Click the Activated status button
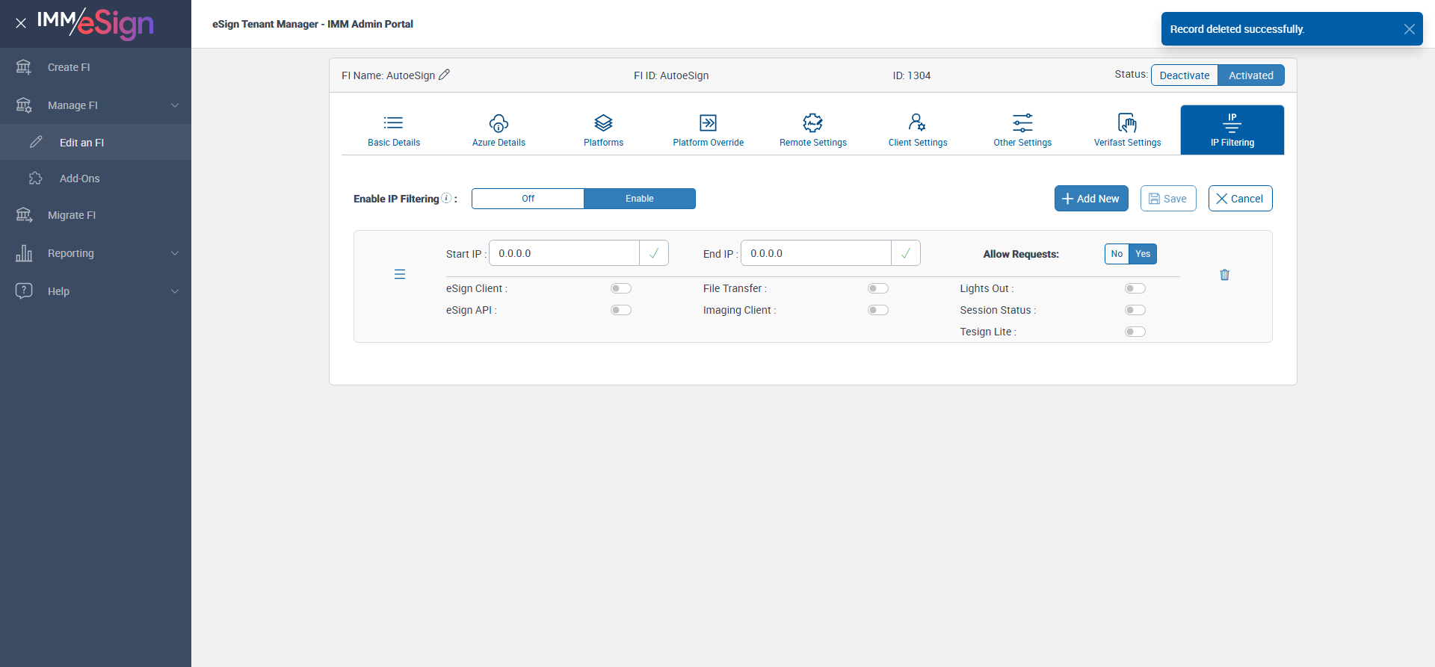Screen dimensions: 1435x667 click(1251, 75)
